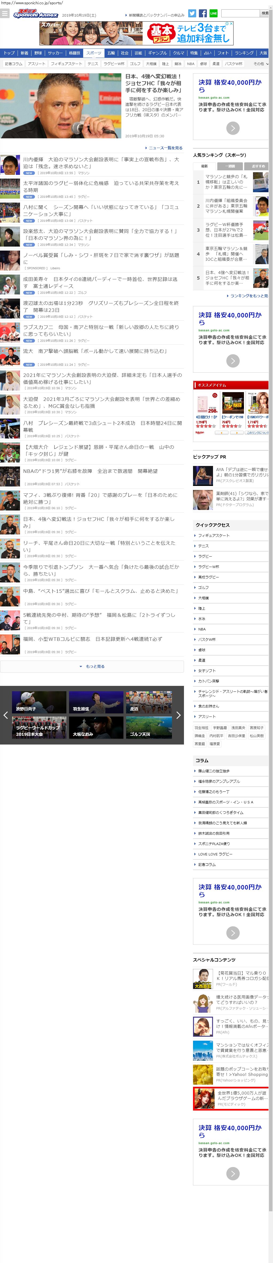Open article 成田美寿々 8連続バーディー
The height and width of the screenshot is (1263, 273).
pyautogui.click(x=100, y=282)
